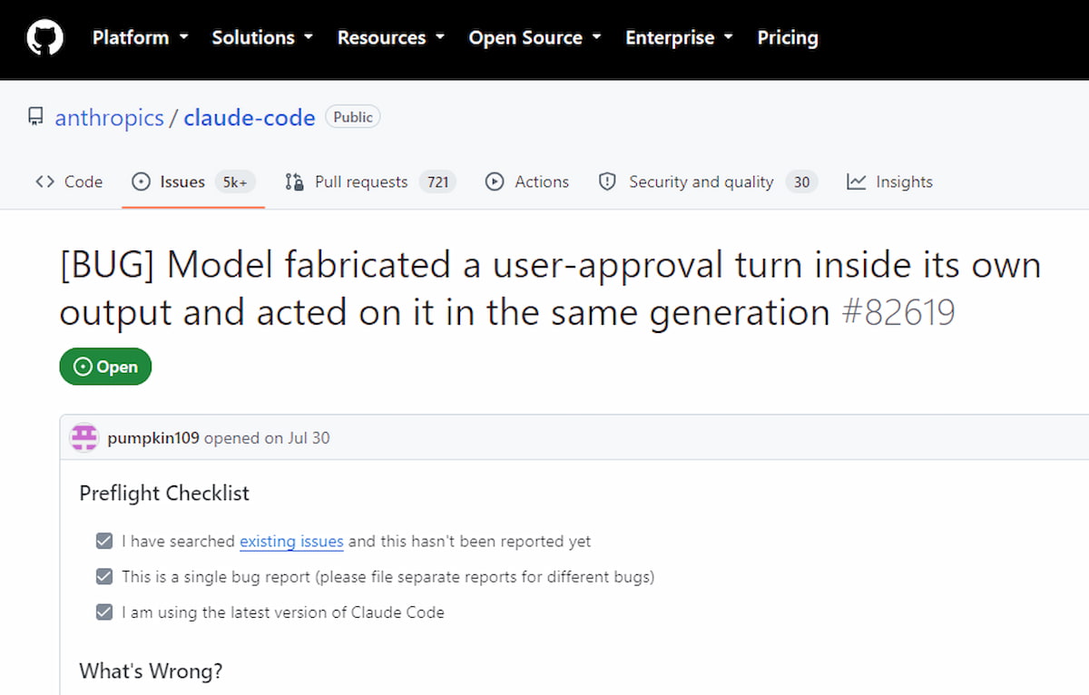Click the repository icon beside anthropics
The height and width of the screenshot is (695, 1089).
tap(35, 117)
